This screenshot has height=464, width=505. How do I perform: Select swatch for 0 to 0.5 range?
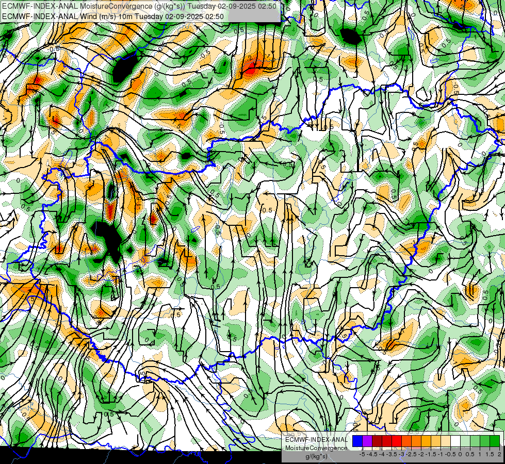tap(465, 441)
